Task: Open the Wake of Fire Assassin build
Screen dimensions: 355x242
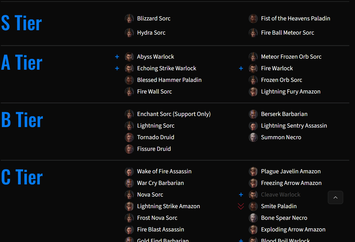Action: coord(164,171)
